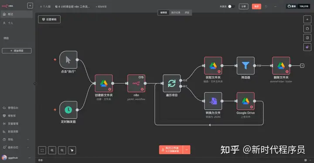314x163 pixels.
Task: Open the 删除文件夹 Google Drive node
Action: point(281,66)
